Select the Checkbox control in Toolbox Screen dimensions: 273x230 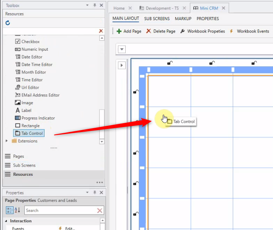pos(30,41)
